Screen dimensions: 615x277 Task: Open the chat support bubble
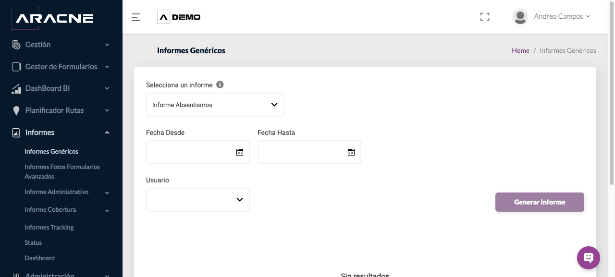589,258
